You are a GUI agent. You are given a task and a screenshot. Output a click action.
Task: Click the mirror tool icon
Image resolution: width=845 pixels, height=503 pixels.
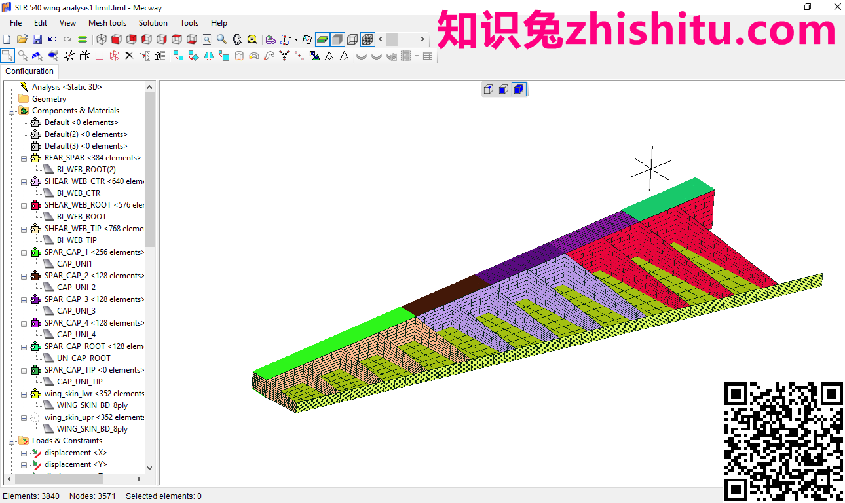point(209,56)
